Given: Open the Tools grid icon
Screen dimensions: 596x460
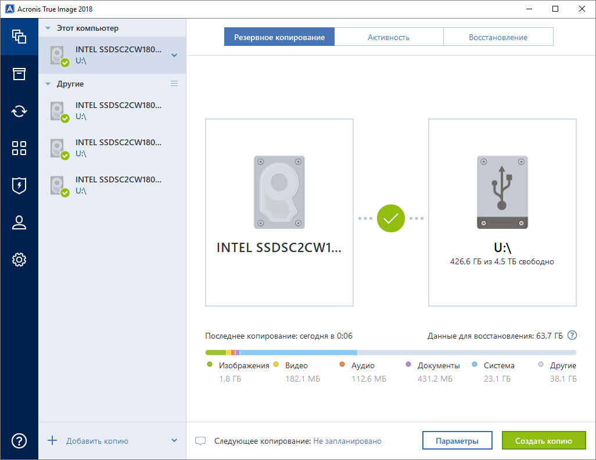Looking at the screenshot, I should (19, 148).
